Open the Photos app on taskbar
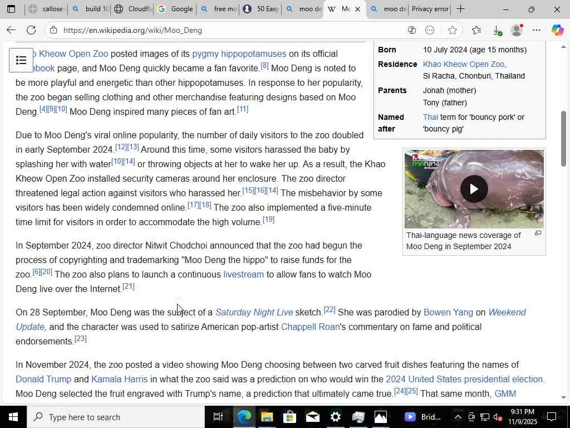This screenshot has width=570, height=428. click(x=381, y=417)
